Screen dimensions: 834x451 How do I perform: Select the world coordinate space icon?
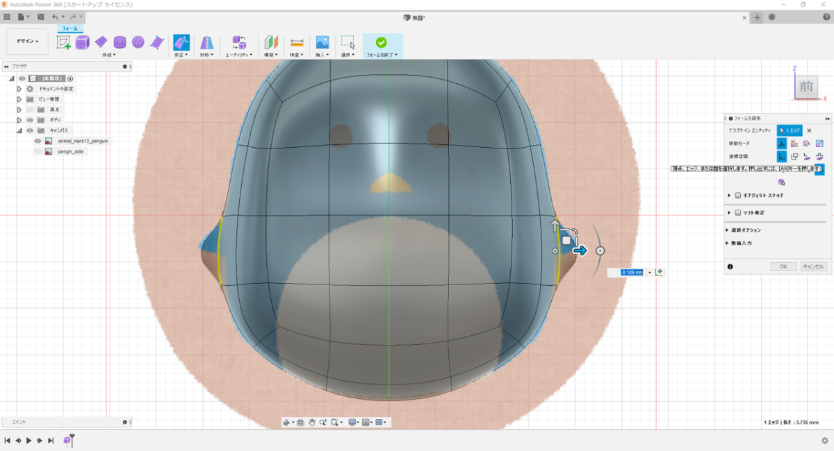click(782, 156)
